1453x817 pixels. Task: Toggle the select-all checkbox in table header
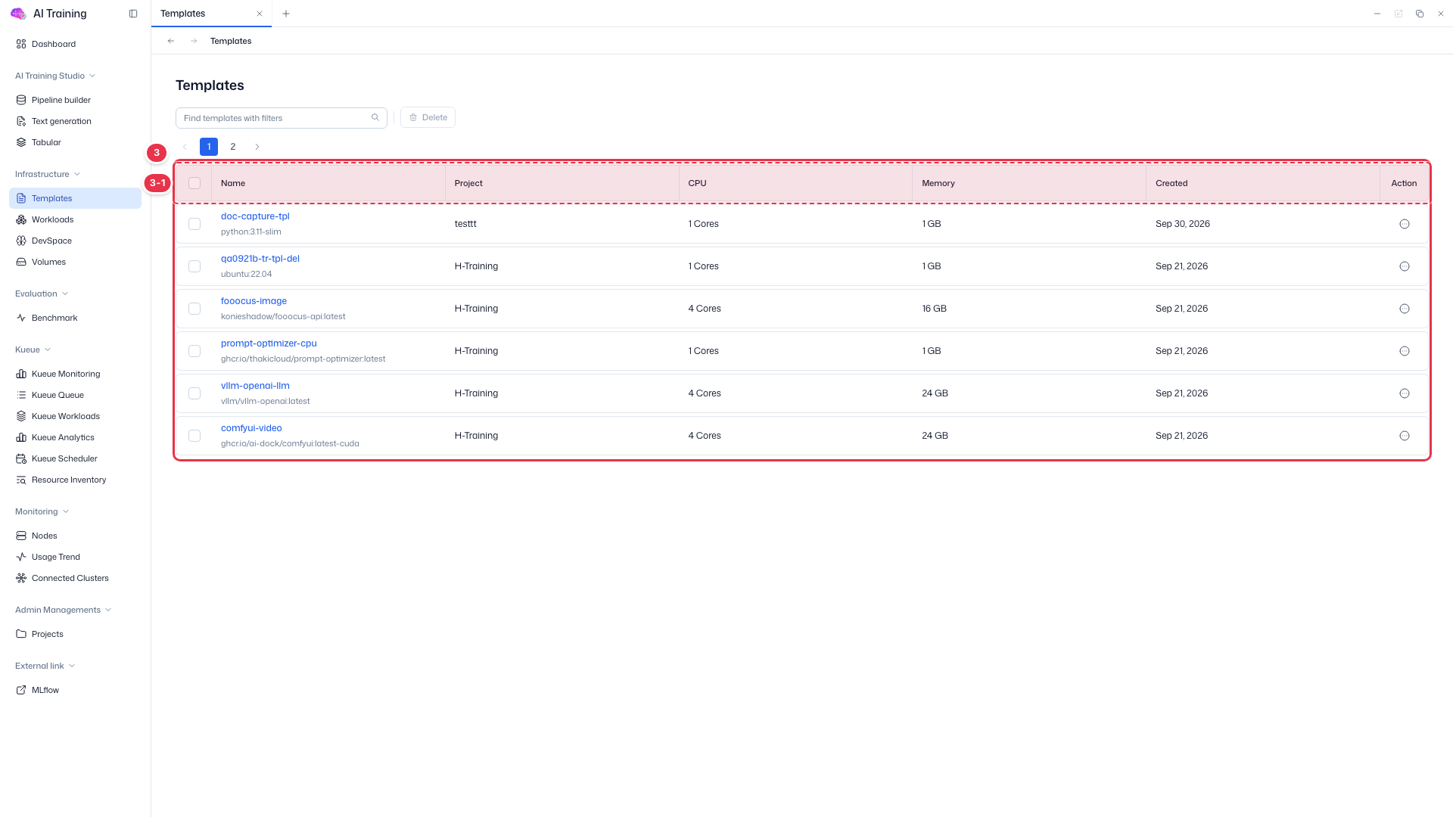pos(194,183)
